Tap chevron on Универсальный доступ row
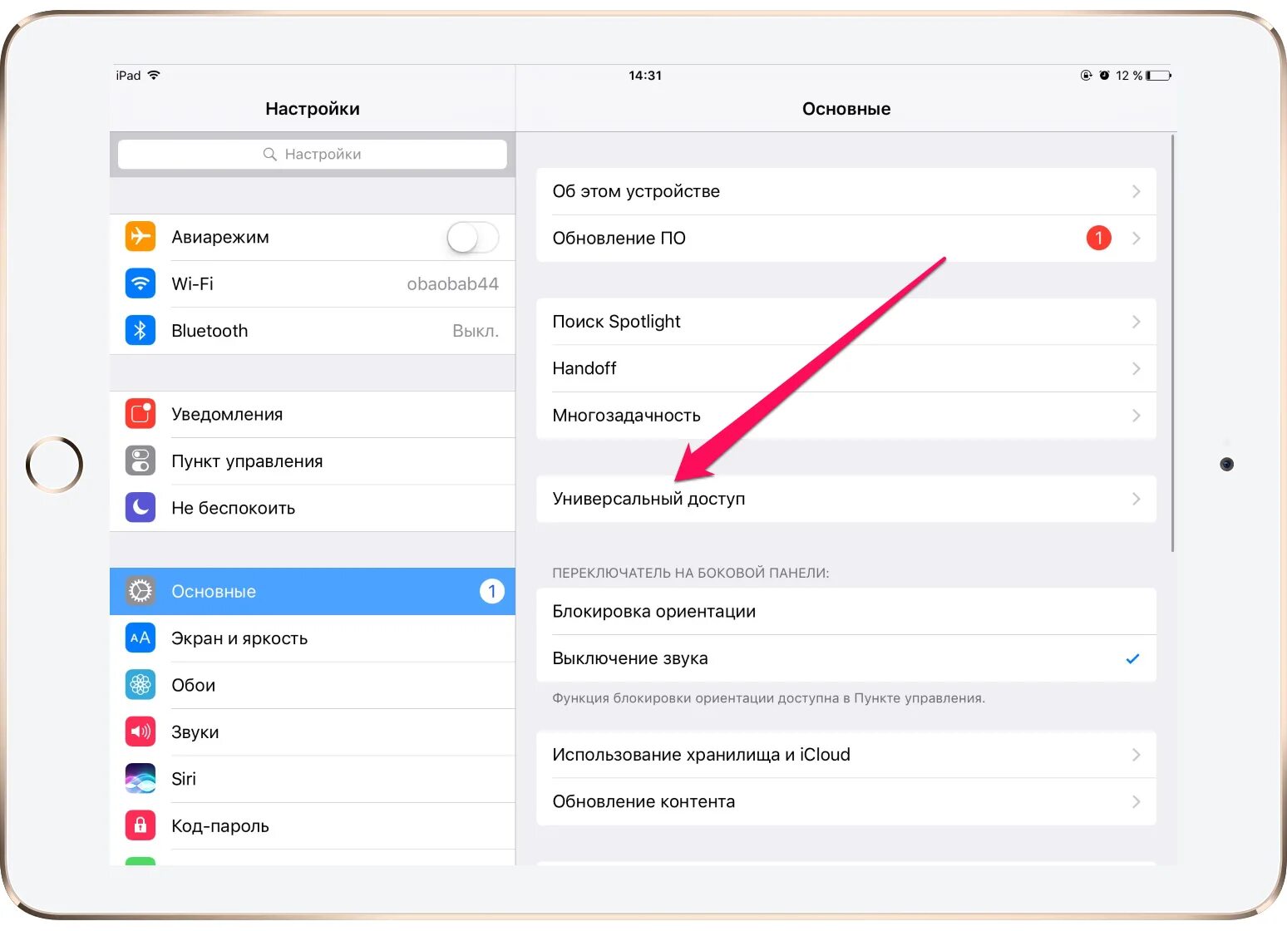This screenshot has height=931, width=1287. point(1137,499)
